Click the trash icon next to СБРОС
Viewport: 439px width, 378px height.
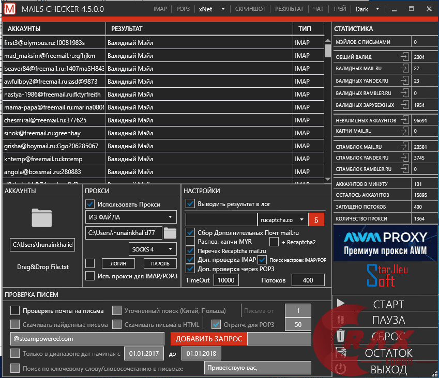(340, 336)
